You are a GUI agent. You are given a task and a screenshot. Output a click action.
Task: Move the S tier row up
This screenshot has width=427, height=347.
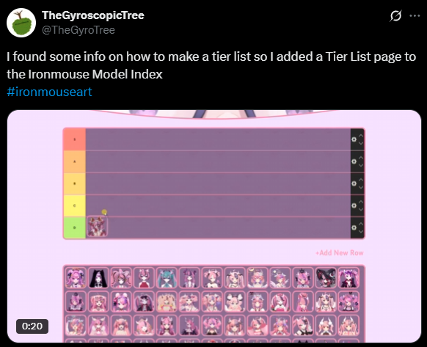click(361, 136)
